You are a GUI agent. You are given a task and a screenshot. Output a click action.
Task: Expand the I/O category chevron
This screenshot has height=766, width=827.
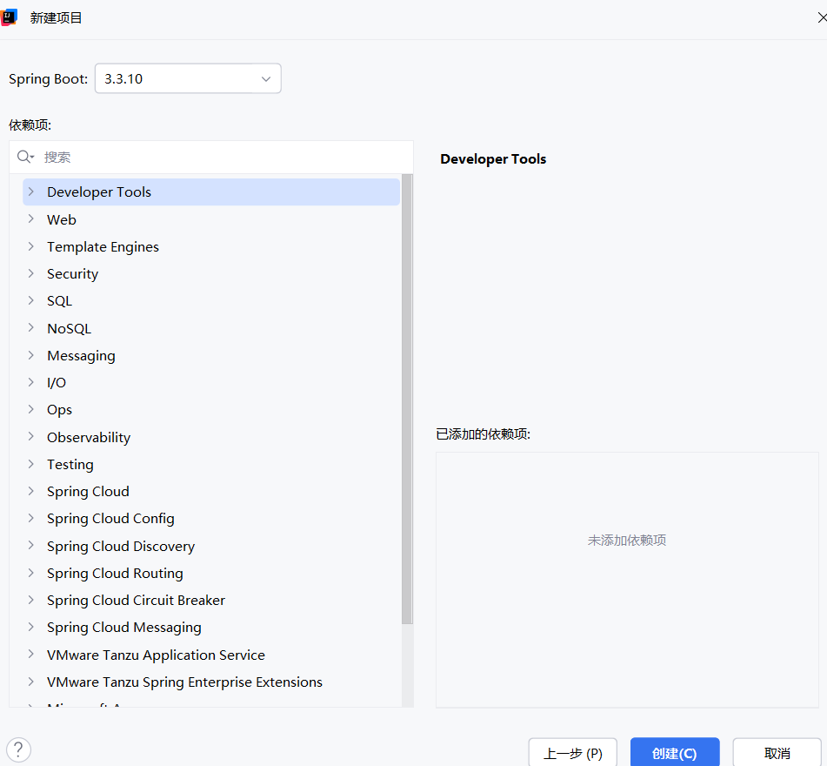click(x=31, y=382)
